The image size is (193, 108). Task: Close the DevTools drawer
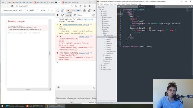(94, 88)
